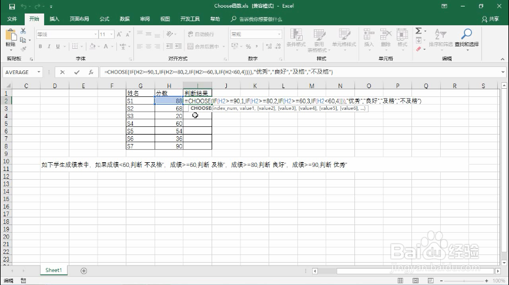Open the Name Box dropdown showing AVERAGE
The height and width of the screenshot is (285, 509).
tap(39, 72)
